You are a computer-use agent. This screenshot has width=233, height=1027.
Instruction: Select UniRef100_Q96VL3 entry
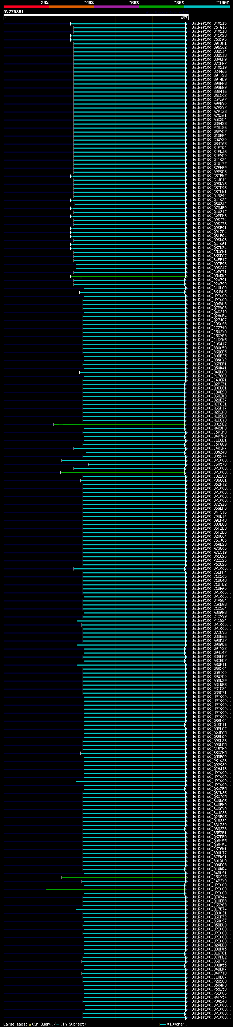point(209,304)
